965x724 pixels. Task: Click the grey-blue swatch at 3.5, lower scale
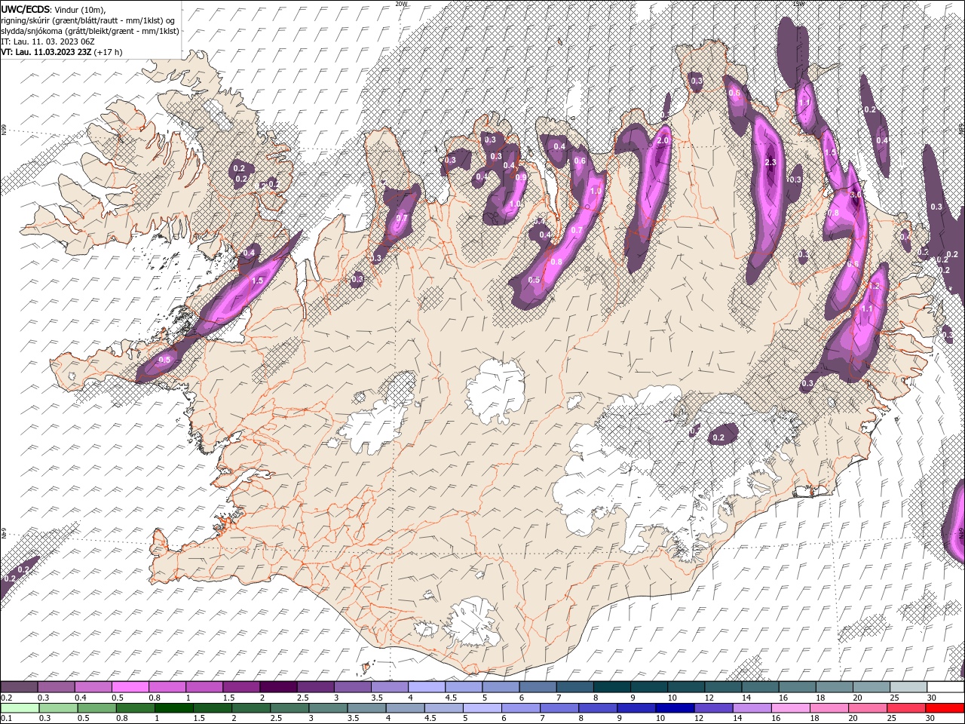pos(366,708)
